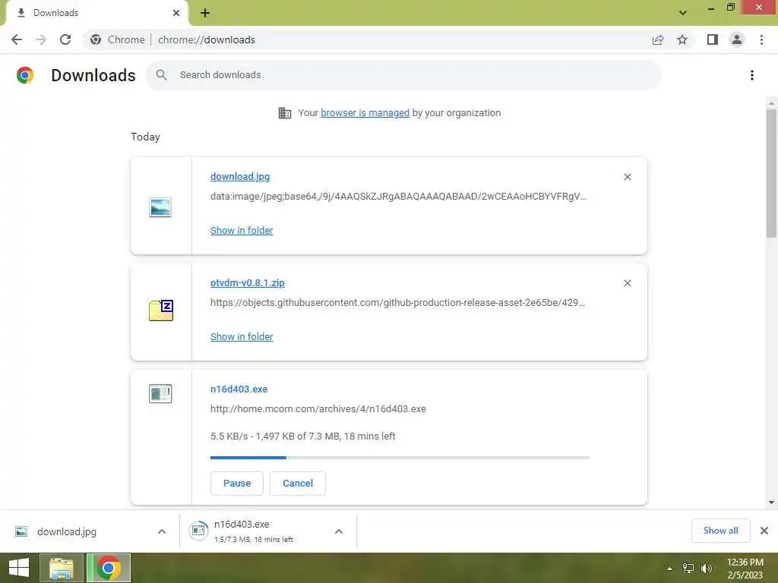Click the Chrome taskbar icon
Image resolution: width=778 pixels, height=583 pixels.
tap(109, 568)
